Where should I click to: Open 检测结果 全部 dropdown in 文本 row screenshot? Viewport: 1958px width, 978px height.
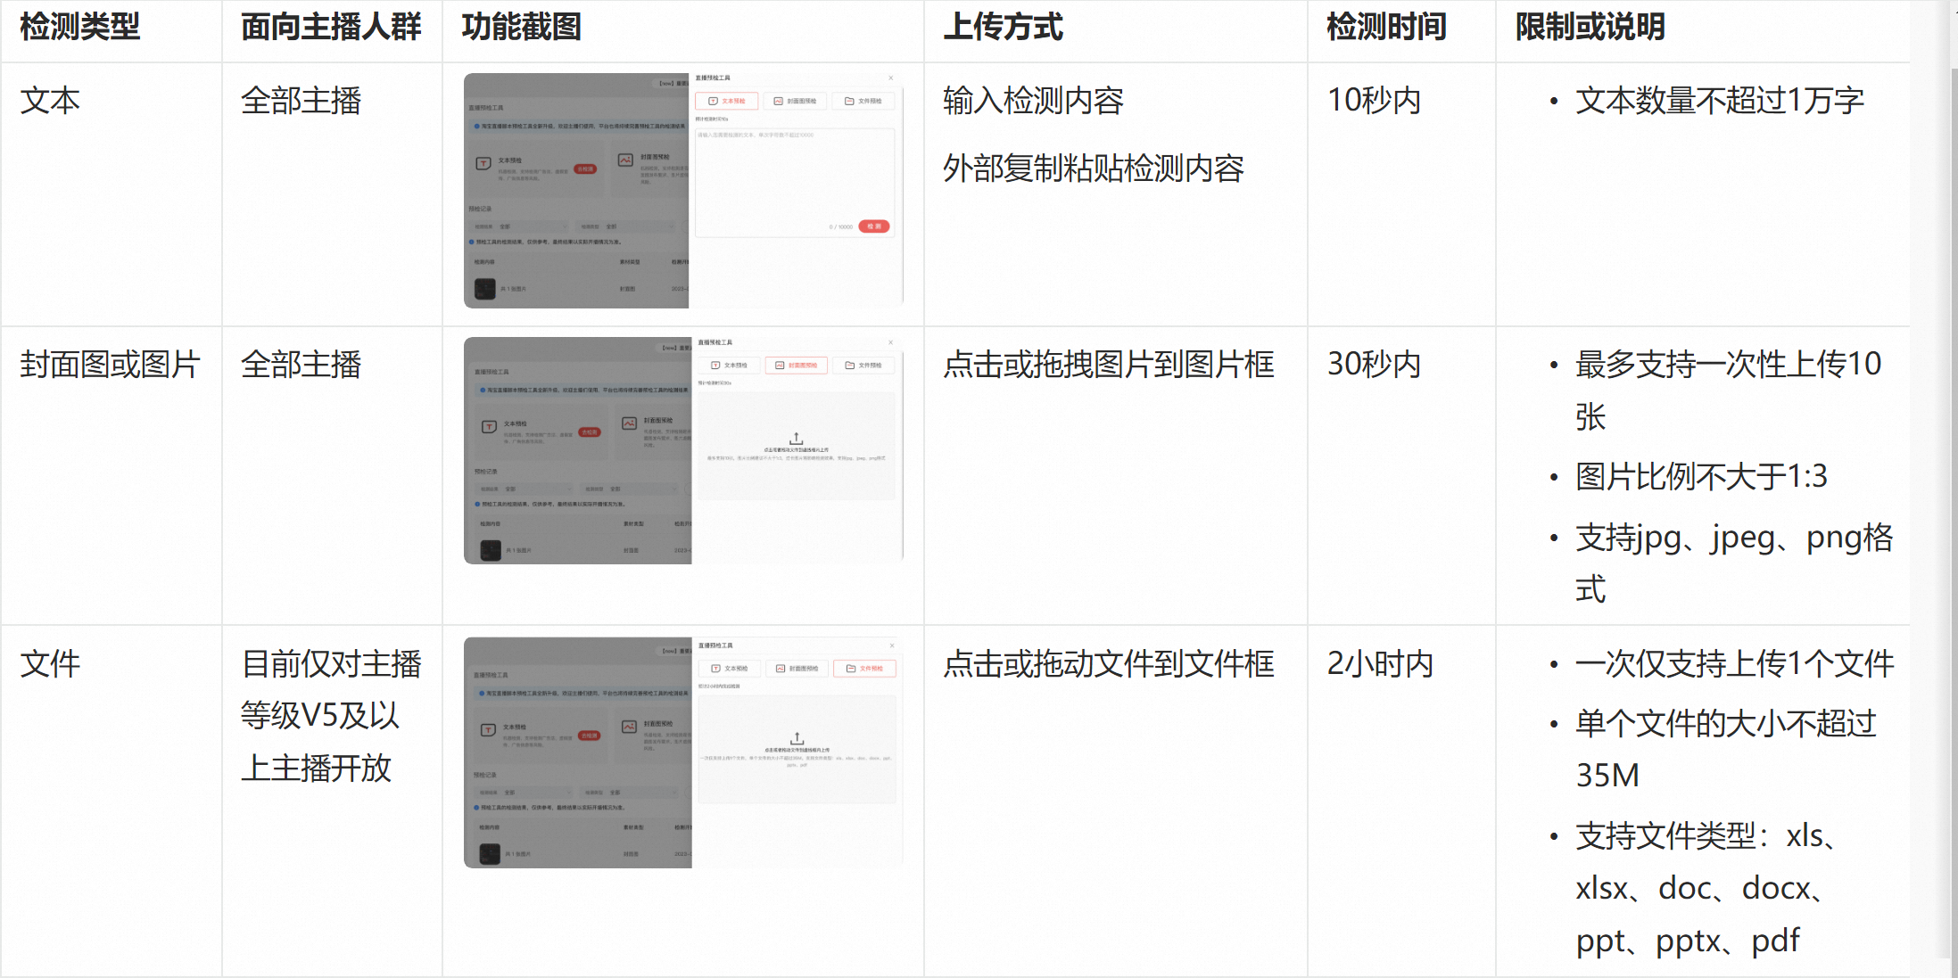521,226
